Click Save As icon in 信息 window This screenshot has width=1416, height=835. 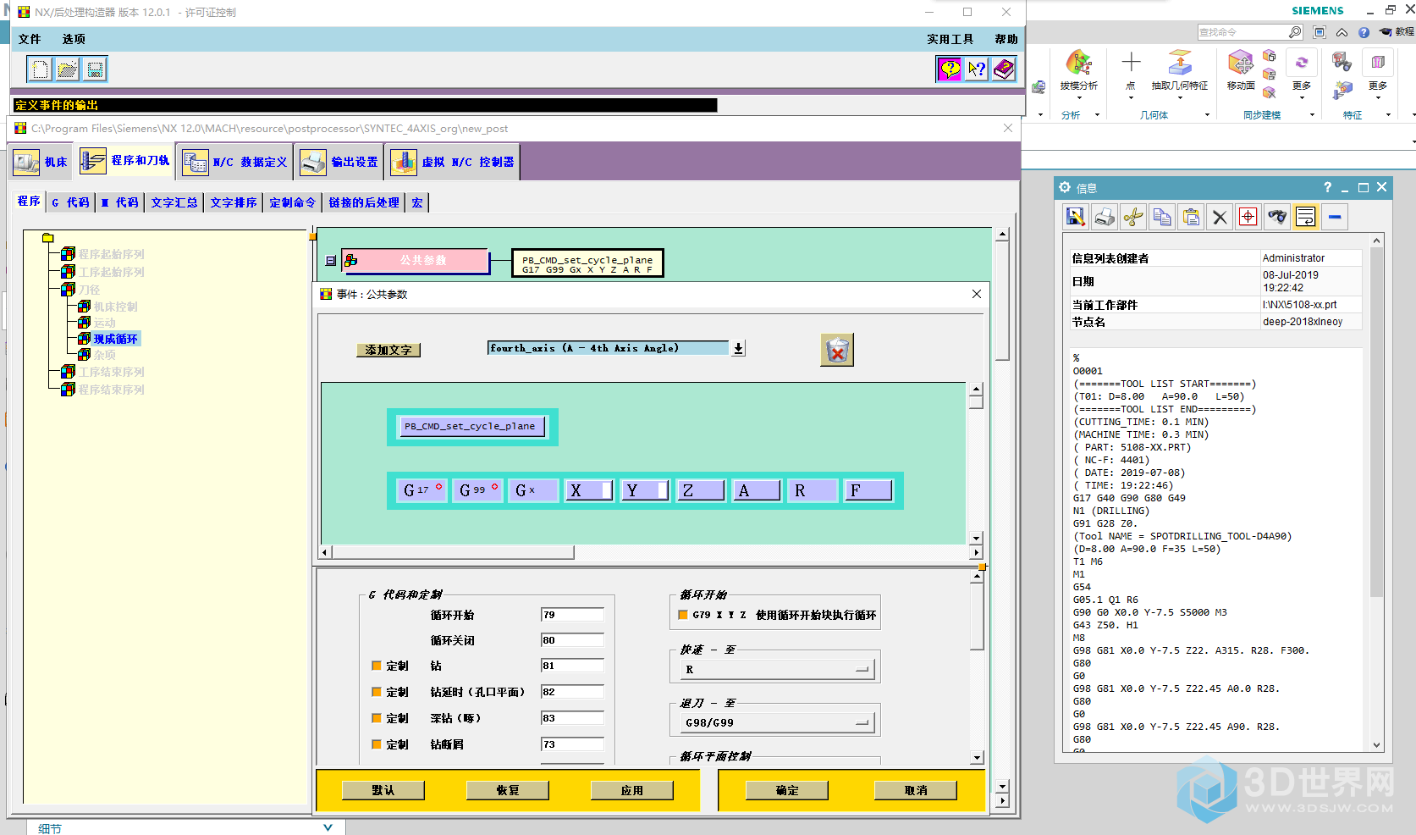1076,218
